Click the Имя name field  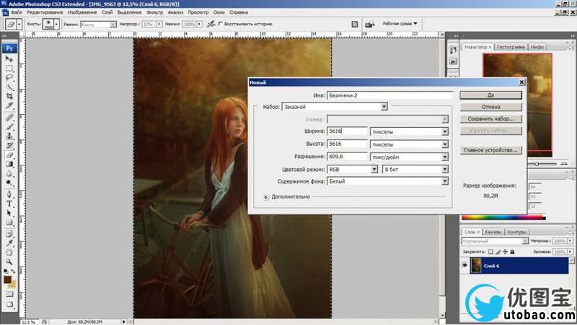(x=389, y=95)
